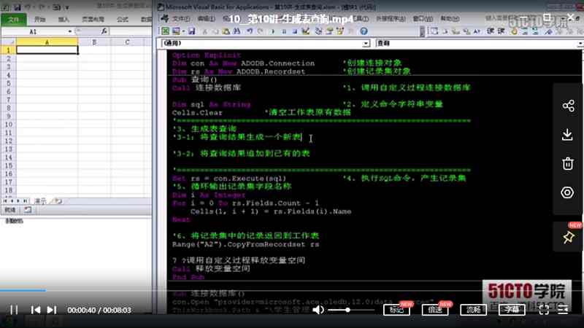Expand the Name Box A1 dropdown

pos(70,32)
